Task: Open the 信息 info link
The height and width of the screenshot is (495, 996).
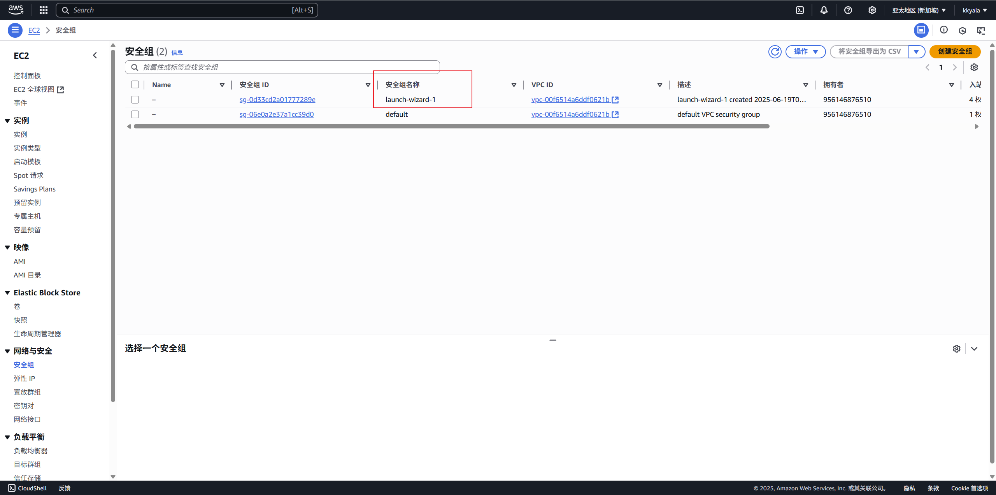Action: 177,53
